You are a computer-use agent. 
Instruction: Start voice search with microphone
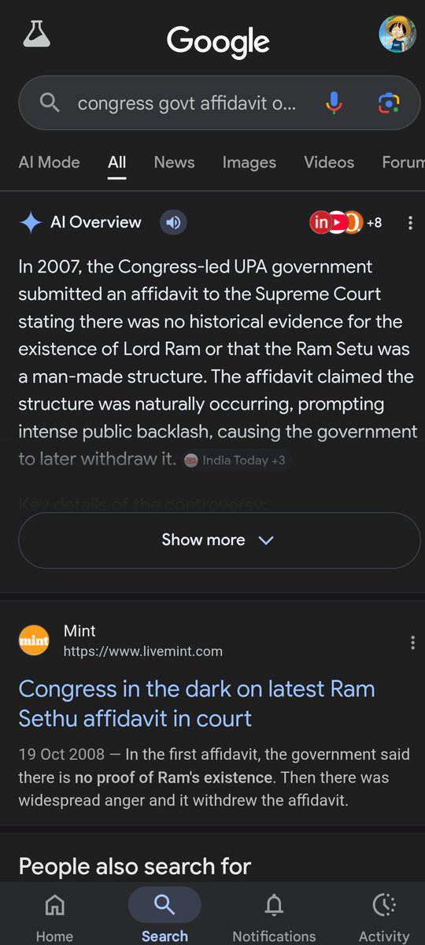pos(334,102)
